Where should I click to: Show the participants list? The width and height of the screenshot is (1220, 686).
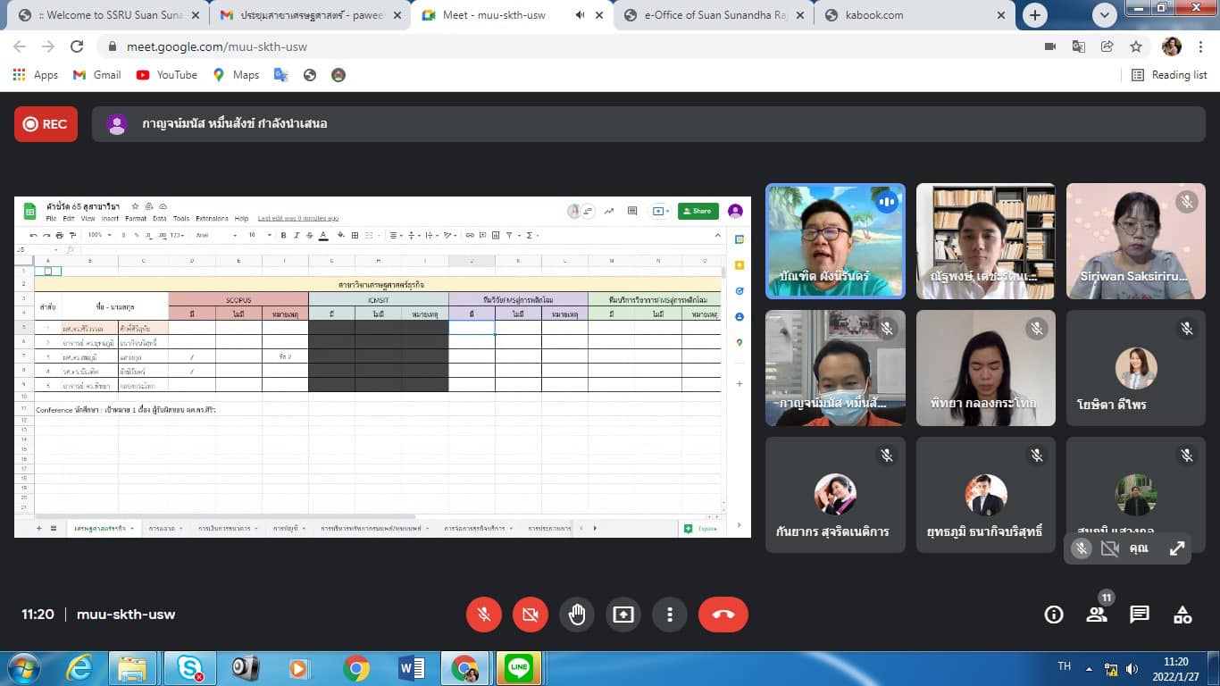1097,615
